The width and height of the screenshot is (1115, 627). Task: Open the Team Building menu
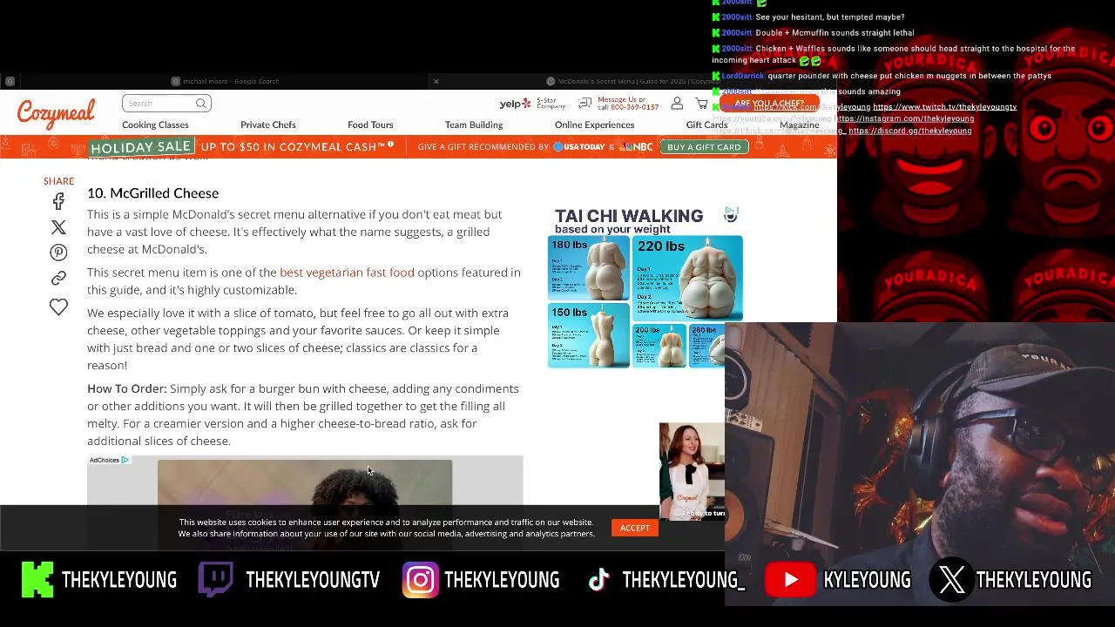[474, 125]
